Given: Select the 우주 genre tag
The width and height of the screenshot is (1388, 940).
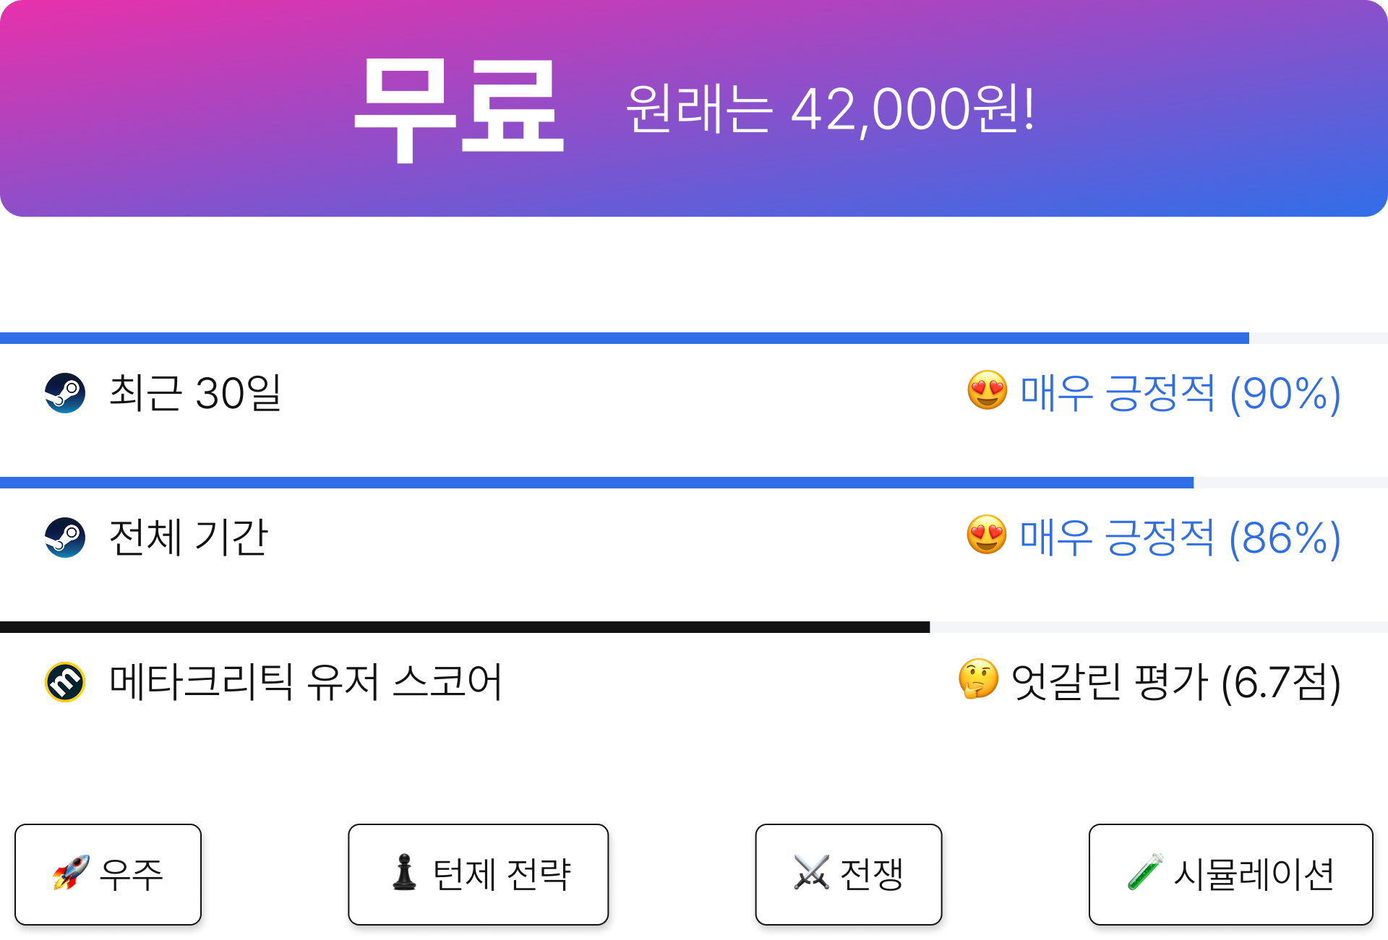Looking at the screenshot, I should pyautogui.click(x=108, y=874).
